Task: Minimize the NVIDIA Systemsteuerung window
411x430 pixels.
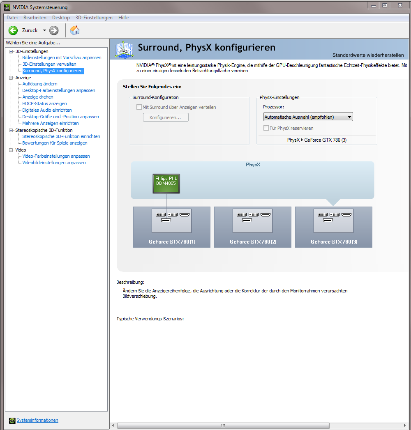Action: 374,6
